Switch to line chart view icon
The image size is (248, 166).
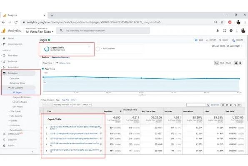(236, 63)
